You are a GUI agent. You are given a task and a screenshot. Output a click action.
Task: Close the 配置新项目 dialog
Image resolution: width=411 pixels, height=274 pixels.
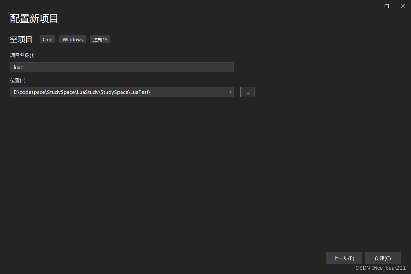pyautogui.click(x=403, y=6)
